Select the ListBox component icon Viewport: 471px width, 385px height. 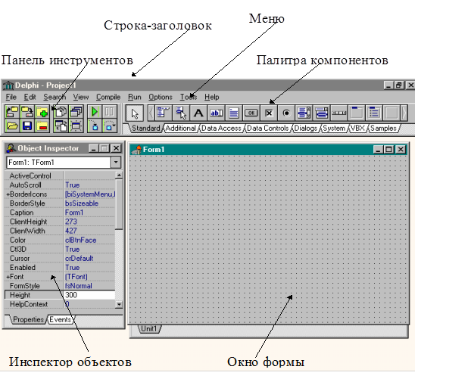click(304, 113)
